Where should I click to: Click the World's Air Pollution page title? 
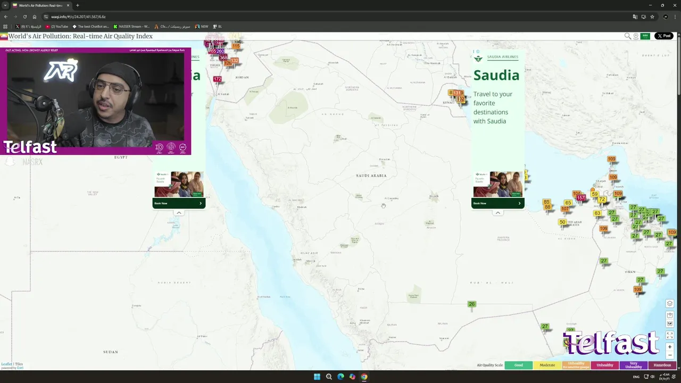[80, 36]
